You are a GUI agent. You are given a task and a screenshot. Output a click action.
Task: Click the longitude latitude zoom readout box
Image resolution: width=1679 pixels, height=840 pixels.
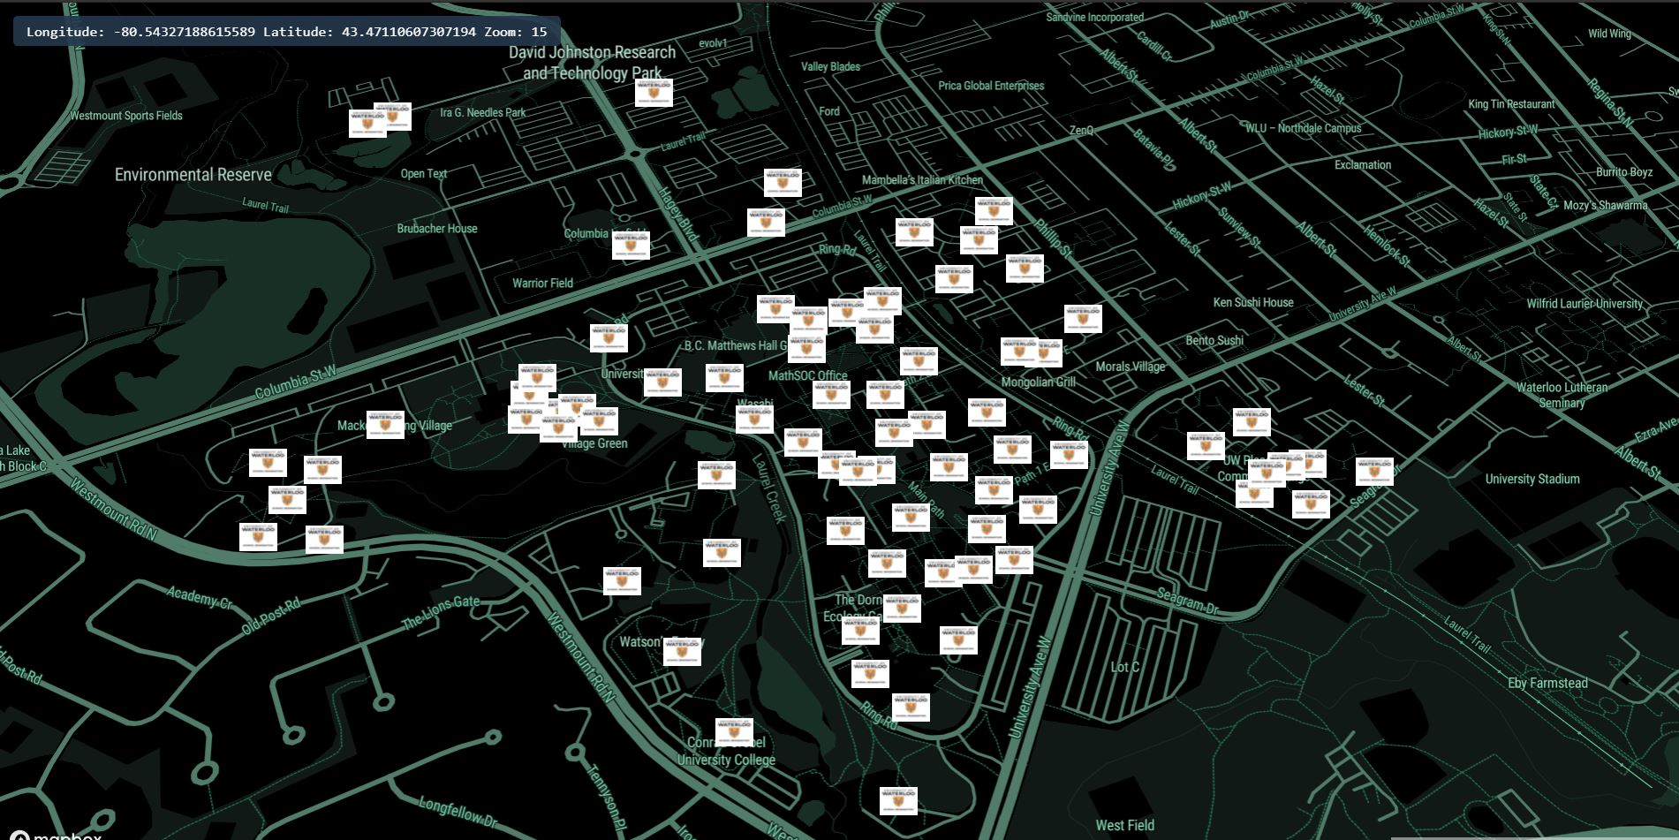(x=287, y=32)
